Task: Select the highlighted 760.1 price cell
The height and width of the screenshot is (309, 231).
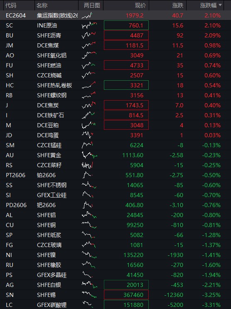Action: pos(126,25)
